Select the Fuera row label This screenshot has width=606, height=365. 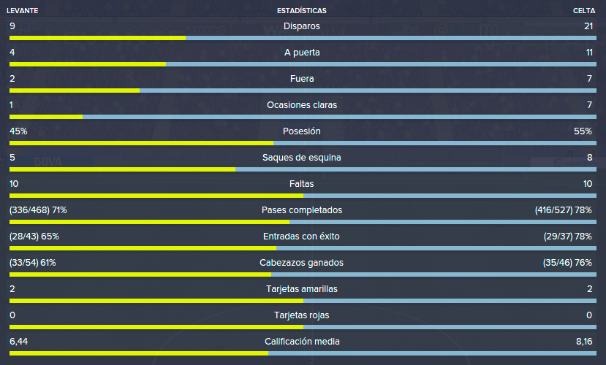click(x=302, y=79)
